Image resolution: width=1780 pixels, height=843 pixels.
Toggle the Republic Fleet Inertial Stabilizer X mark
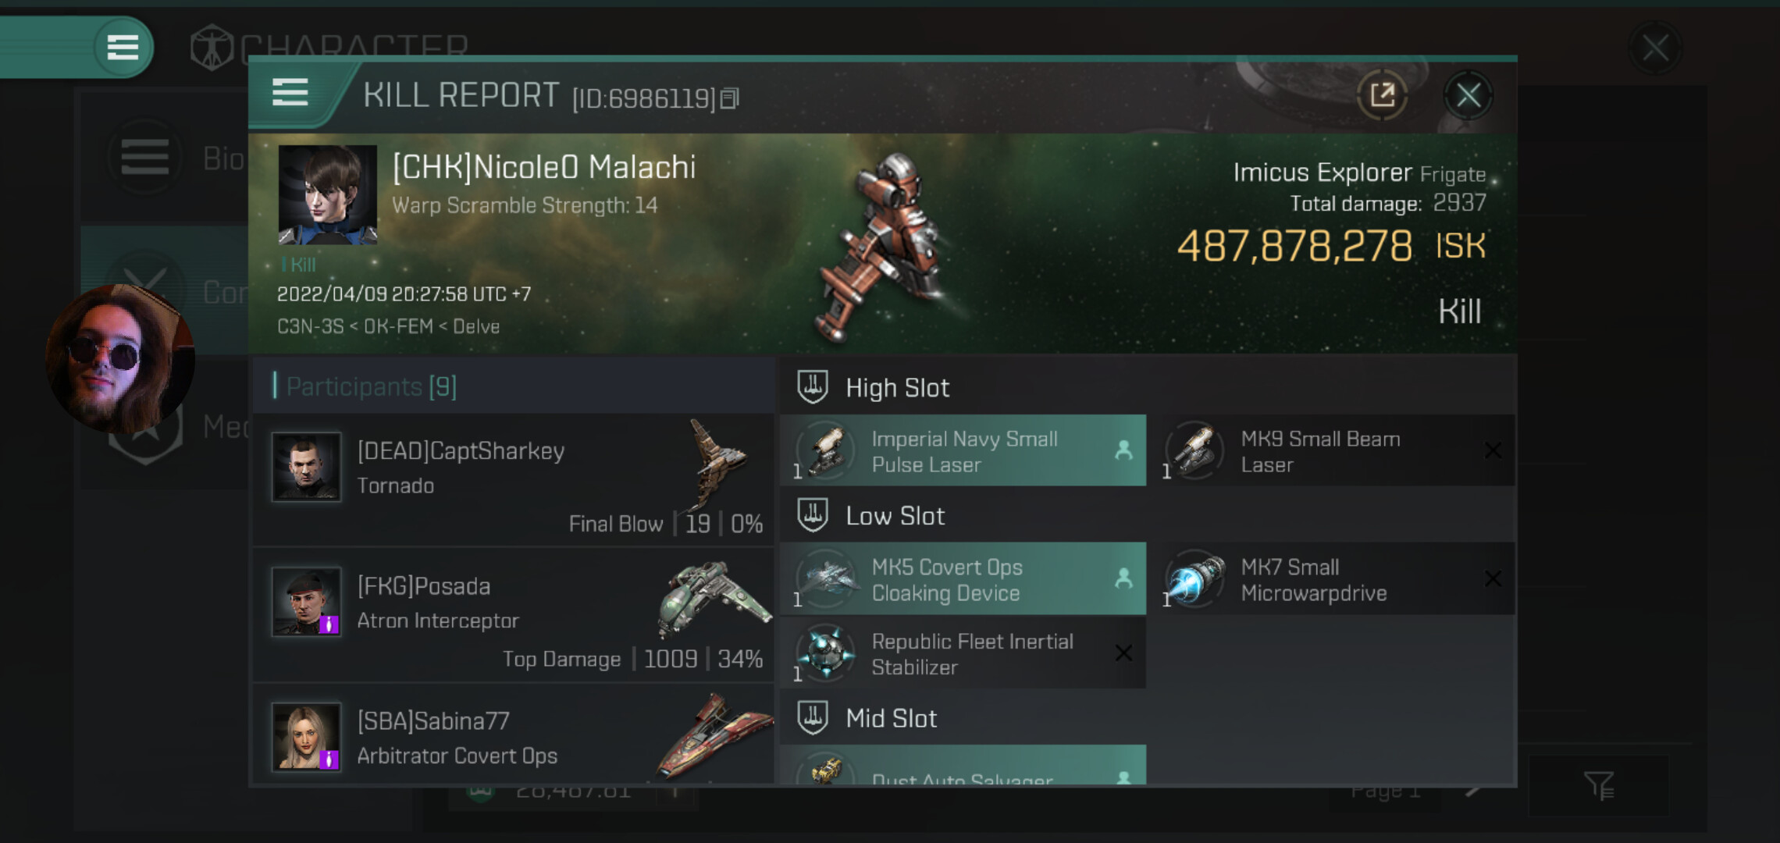(1123, 653)
